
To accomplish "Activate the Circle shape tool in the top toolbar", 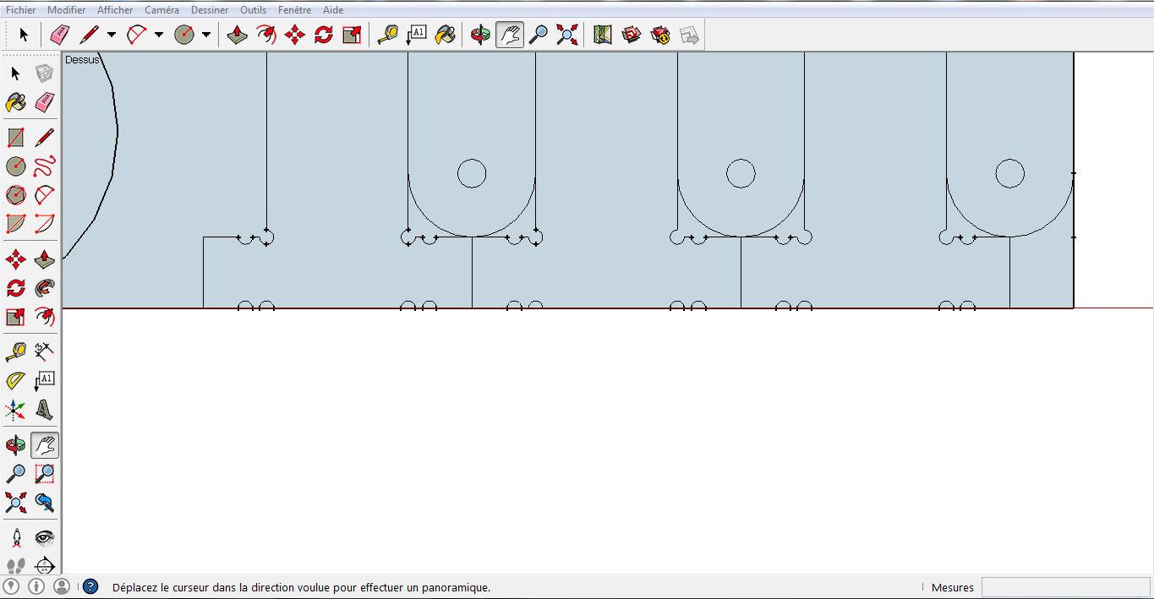I will 184,35.
